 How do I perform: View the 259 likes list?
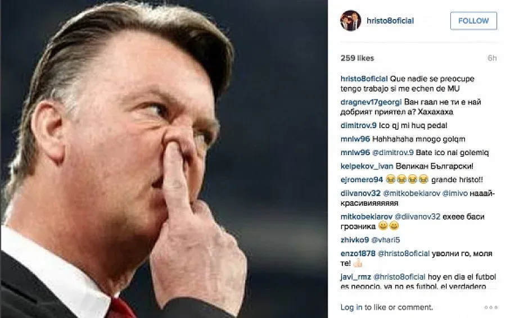(x=357, y=58)
